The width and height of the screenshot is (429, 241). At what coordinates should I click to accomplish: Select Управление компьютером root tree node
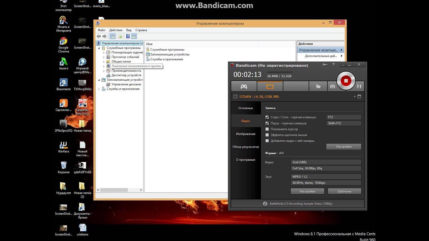point(120,43)
